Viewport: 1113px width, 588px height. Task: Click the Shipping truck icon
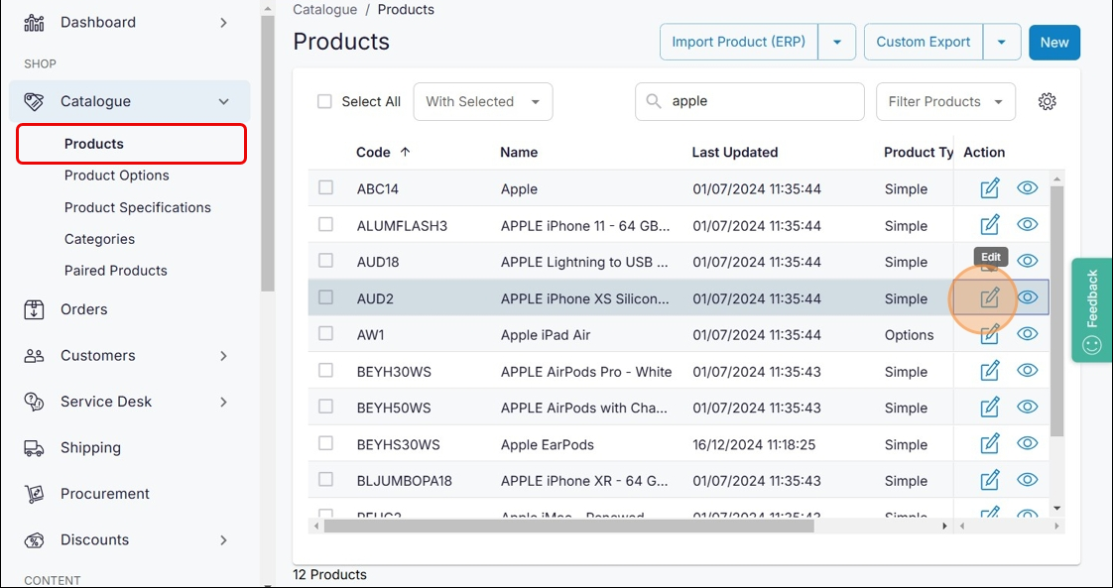[x=34, y=448]
